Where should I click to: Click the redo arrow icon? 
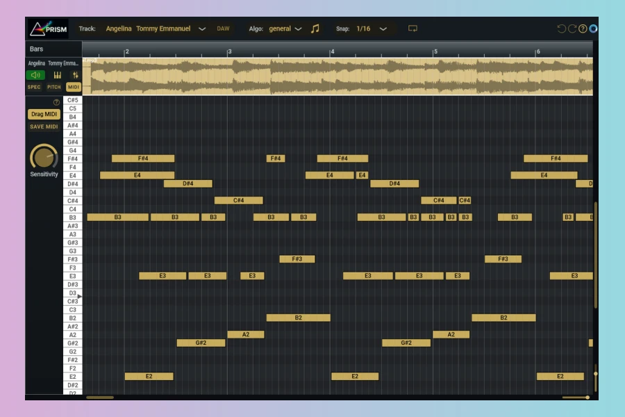[x=572, y=28]
